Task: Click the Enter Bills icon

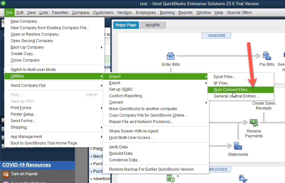Action: [171, 56]
